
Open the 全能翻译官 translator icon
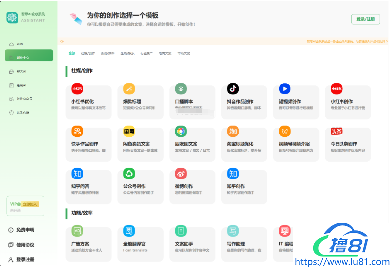[129, 231]
